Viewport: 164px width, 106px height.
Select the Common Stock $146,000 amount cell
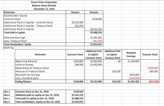point(94,19)
